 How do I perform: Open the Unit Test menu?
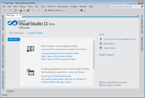click(51, 7)
